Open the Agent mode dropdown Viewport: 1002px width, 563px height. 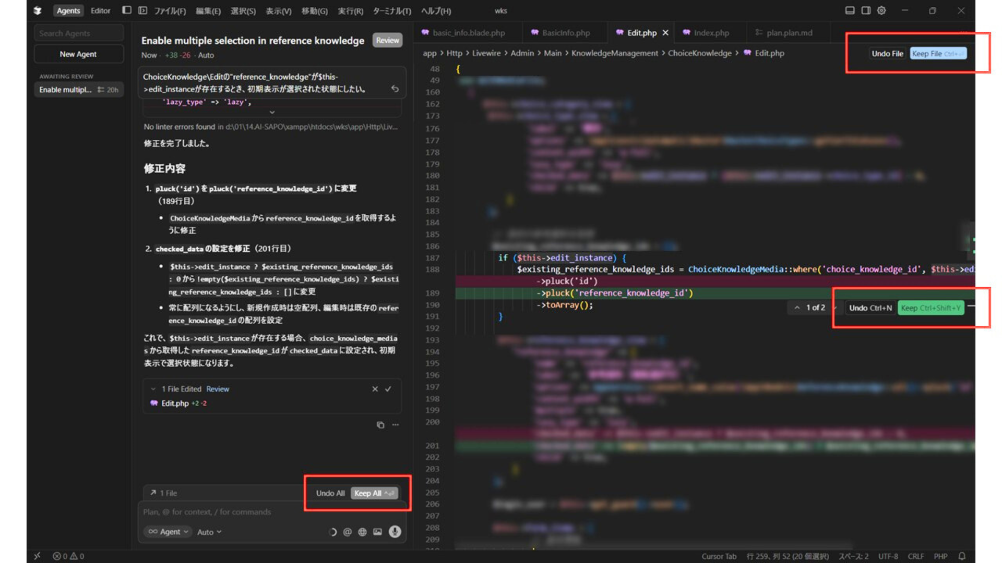click(x=168, y=532)
